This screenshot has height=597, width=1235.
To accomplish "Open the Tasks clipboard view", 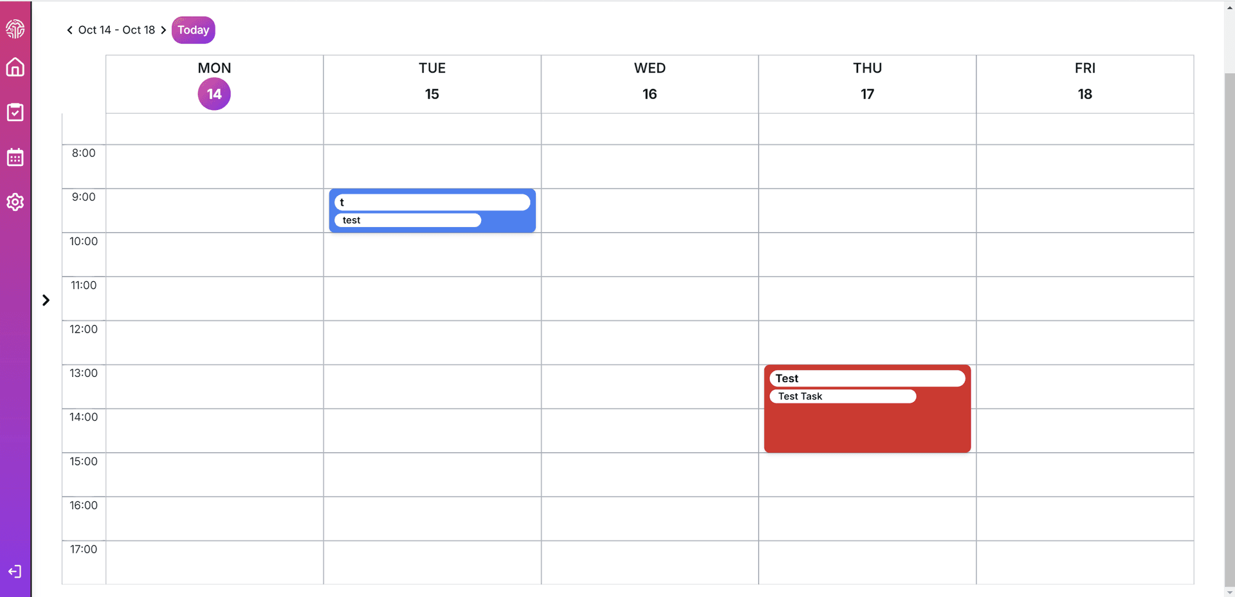I will [x=15, y=112].
